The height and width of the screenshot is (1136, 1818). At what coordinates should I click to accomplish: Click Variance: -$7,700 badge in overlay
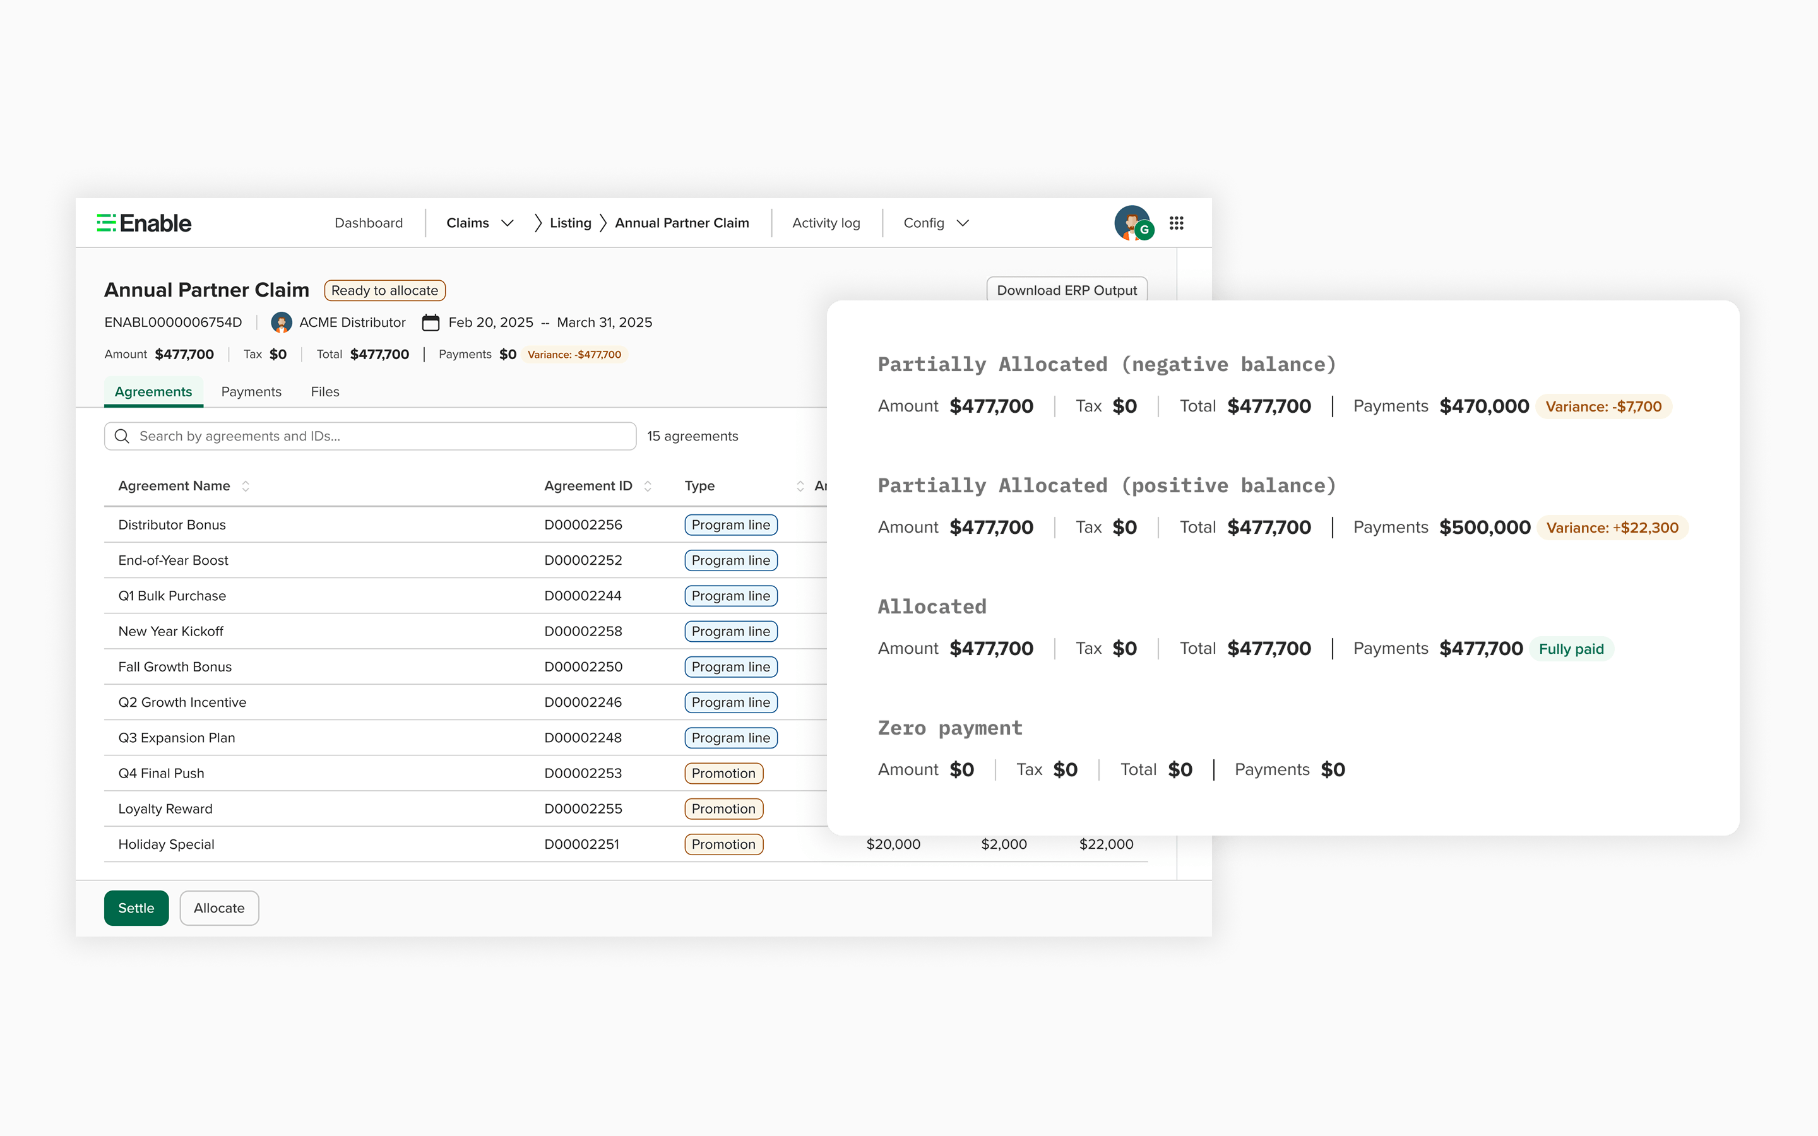(x=1603, y=406)
